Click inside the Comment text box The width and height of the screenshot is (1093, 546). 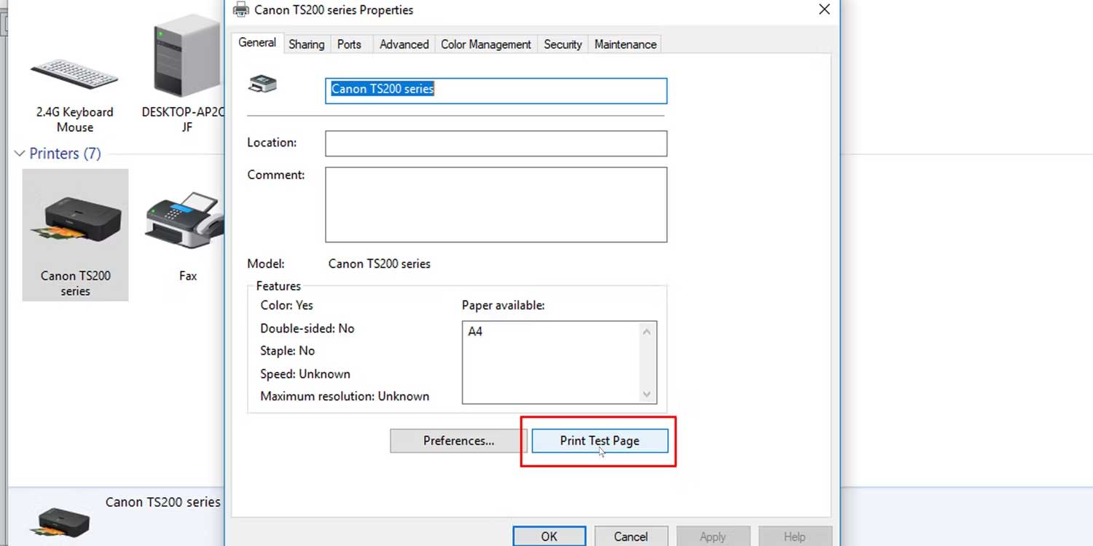click(495, 205)
